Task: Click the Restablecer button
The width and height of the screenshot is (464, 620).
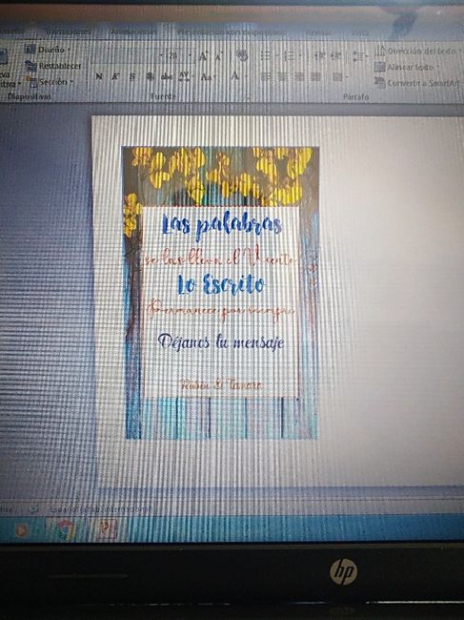Action: tap(53, 66)
